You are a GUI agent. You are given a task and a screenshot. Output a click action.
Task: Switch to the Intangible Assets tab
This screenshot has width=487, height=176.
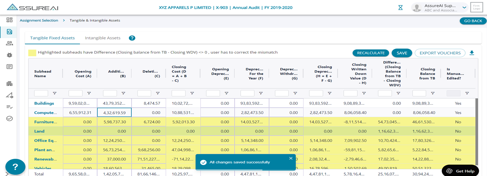pyautogui.click(x=103, y=38)
